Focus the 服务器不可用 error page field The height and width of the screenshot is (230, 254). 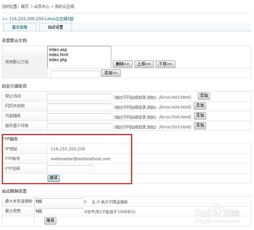tap(80, 126)
